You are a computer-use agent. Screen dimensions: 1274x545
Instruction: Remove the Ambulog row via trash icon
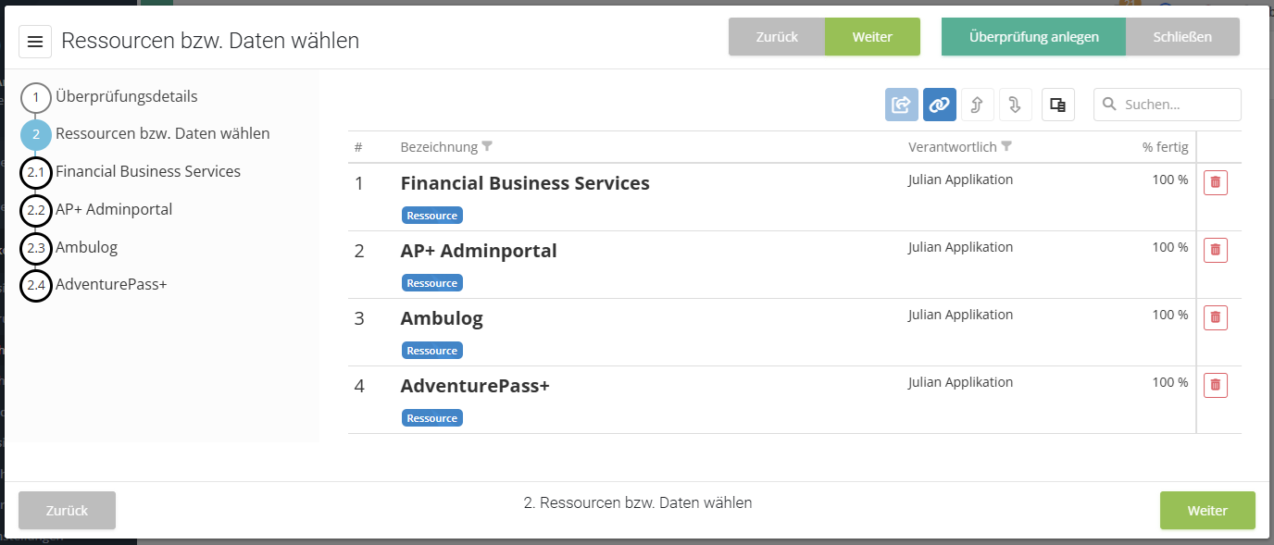coord(1216,317)
